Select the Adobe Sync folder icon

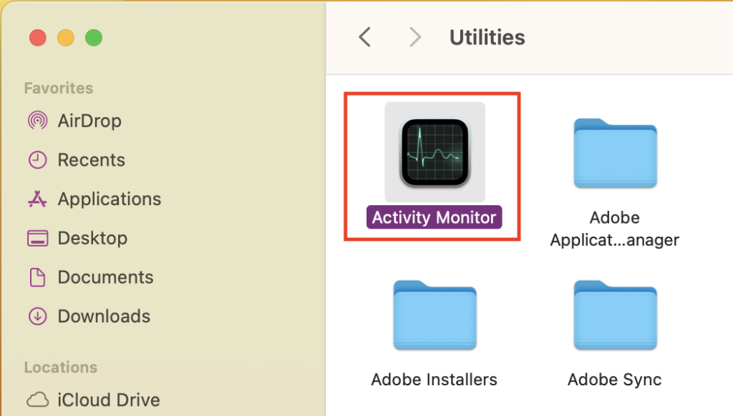click(x=615, y=317)
